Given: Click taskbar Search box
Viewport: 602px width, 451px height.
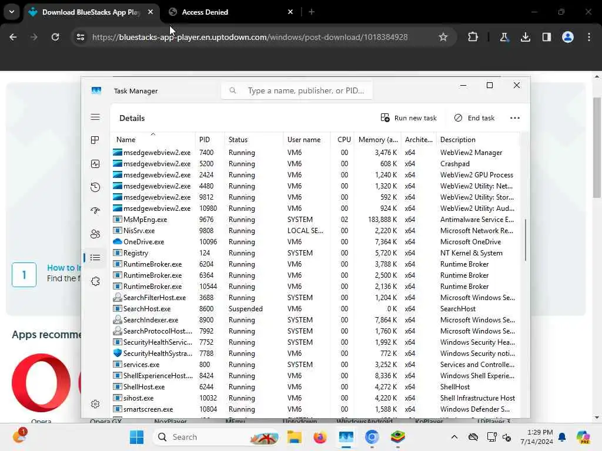Looking at the screenshot, I should click(216, 437).
